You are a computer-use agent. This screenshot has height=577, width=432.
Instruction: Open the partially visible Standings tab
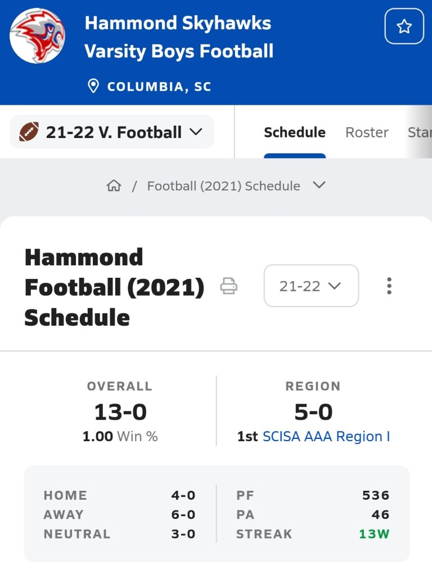pyautogui.click(x=420, y=132)
